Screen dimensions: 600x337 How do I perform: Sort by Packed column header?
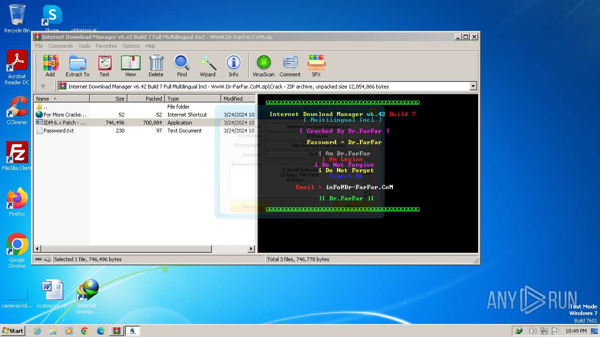coord(146,98)
